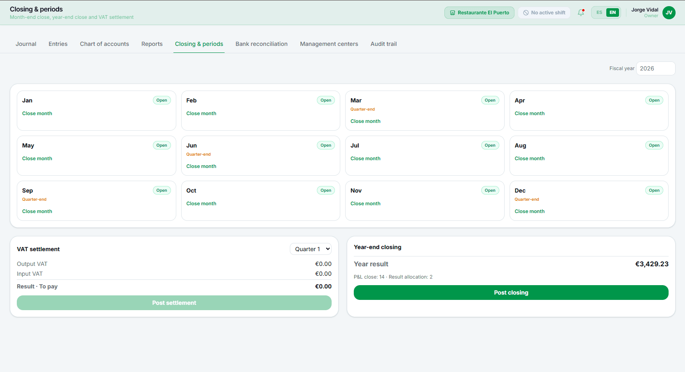Image resolution: width=685 pixels, height=372 pixels.
Task: Close month for Jan
Action: [37, 113]
